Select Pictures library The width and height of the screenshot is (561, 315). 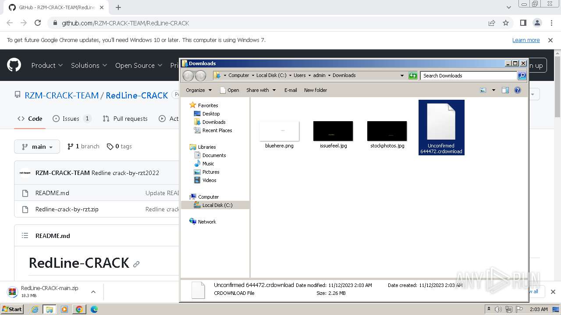click(207, 172)
